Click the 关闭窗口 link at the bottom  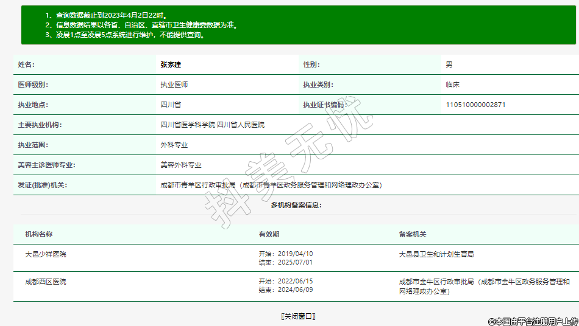pyautogui.click(x=297, y=316)
